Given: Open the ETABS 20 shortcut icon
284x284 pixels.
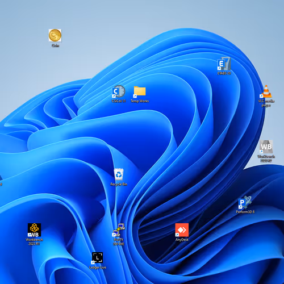Looking at the screenshot, I should coord(224,64).
